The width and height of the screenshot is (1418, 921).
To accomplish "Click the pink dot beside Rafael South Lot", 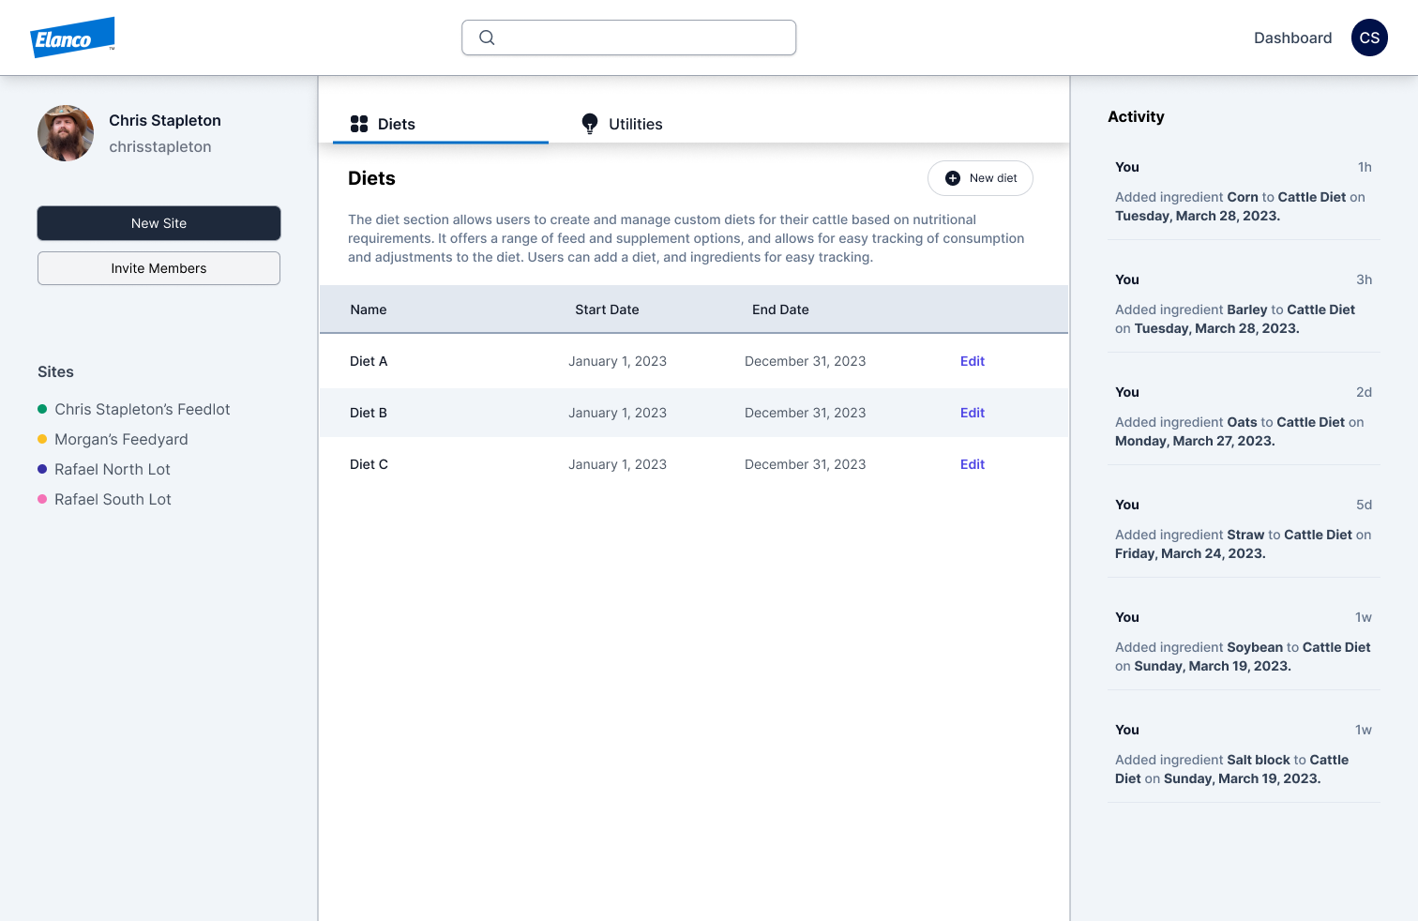I will coord(42,499).
